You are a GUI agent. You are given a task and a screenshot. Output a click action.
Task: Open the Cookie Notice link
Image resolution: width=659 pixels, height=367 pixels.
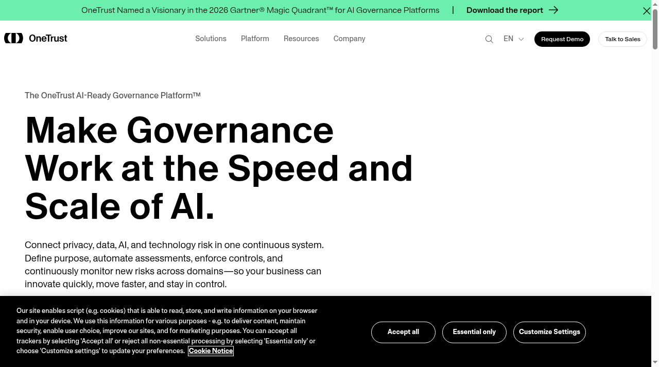(211, 351)
